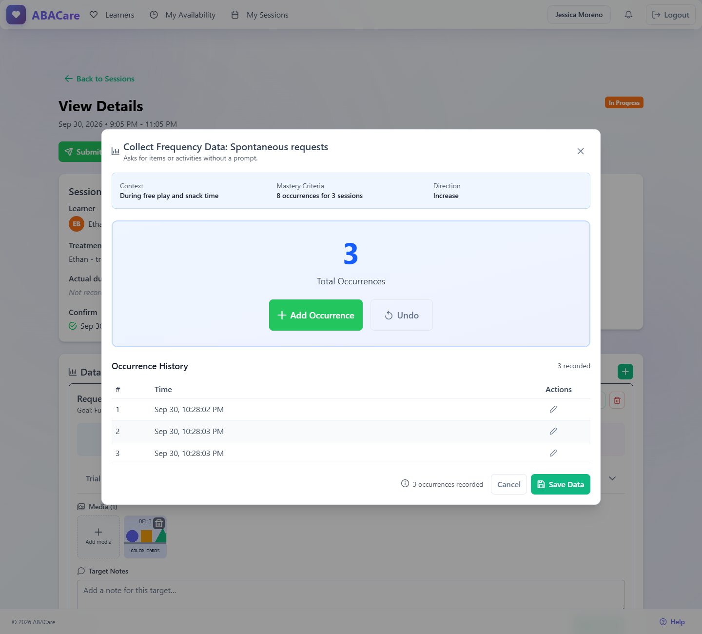Click the Submit session button

point(81,152)
